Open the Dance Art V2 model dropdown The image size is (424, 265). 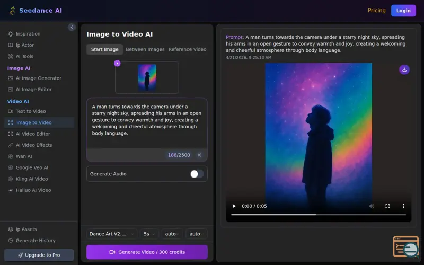coord(112,234)
